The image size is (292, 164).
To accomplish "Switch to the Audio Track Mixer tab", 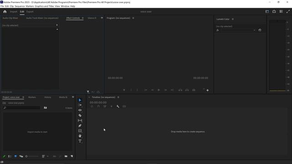I will [42, 18].
